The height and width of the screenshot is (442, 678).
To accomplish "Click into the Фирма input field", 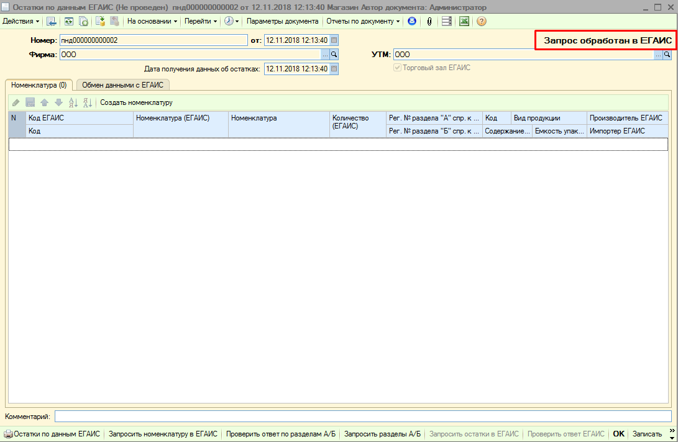I will pos(190,55).
